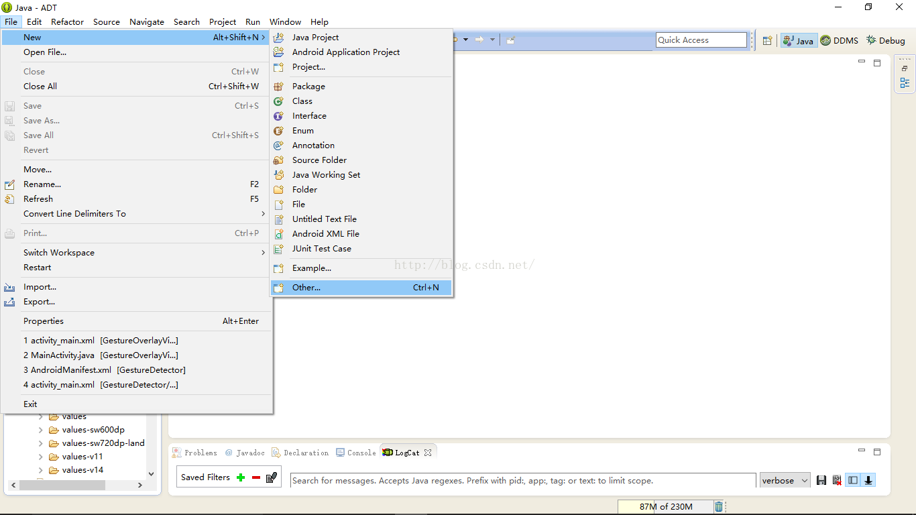
Task: Expand the values-sw720dp-land folder
Action: click(x=40, y=443)
